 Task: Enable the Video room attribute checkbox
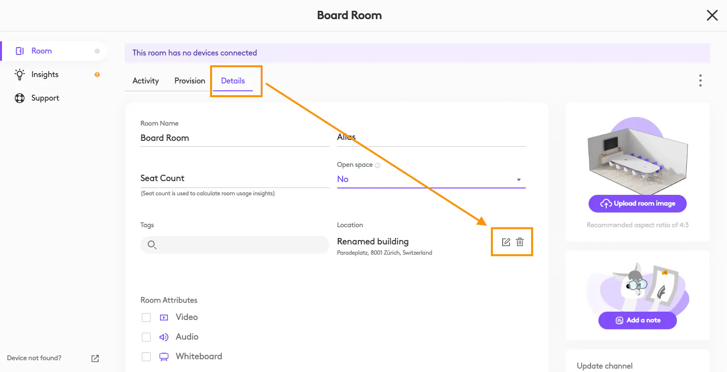point(146,318)
